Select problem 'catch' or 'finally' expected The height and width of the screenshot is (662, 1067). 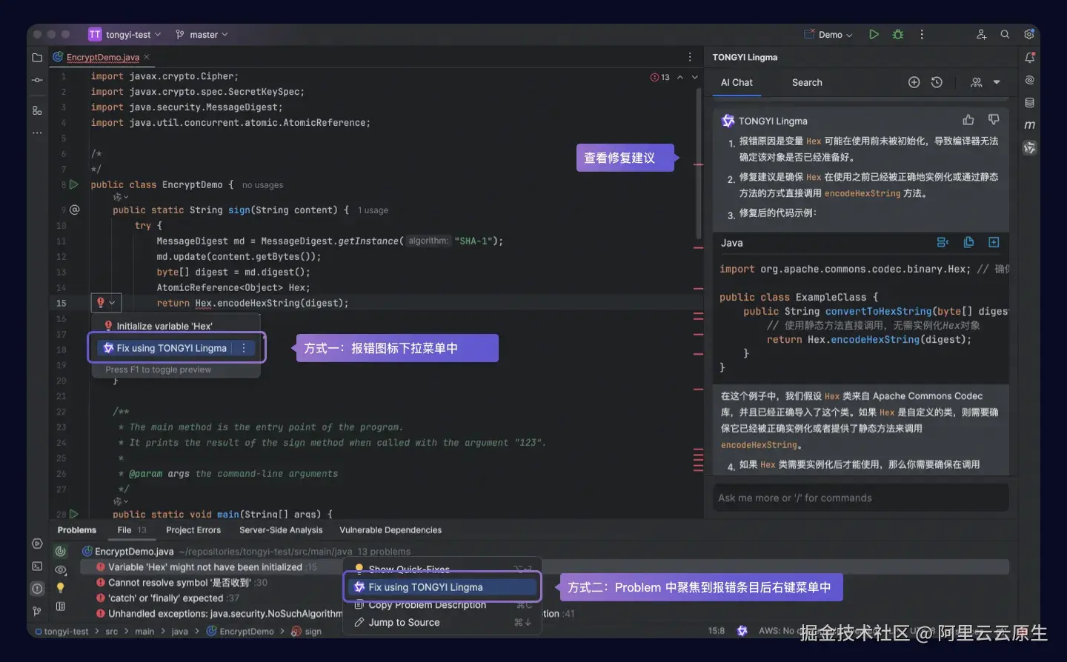tap(166, 598)
